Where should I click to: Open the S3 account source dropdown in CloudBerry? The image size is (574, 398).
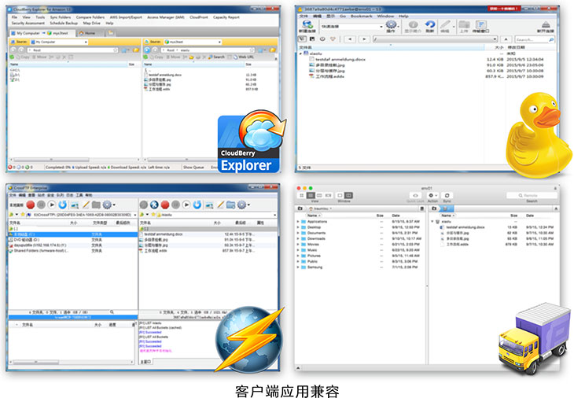pyautogui.click(x=192, y=42)
